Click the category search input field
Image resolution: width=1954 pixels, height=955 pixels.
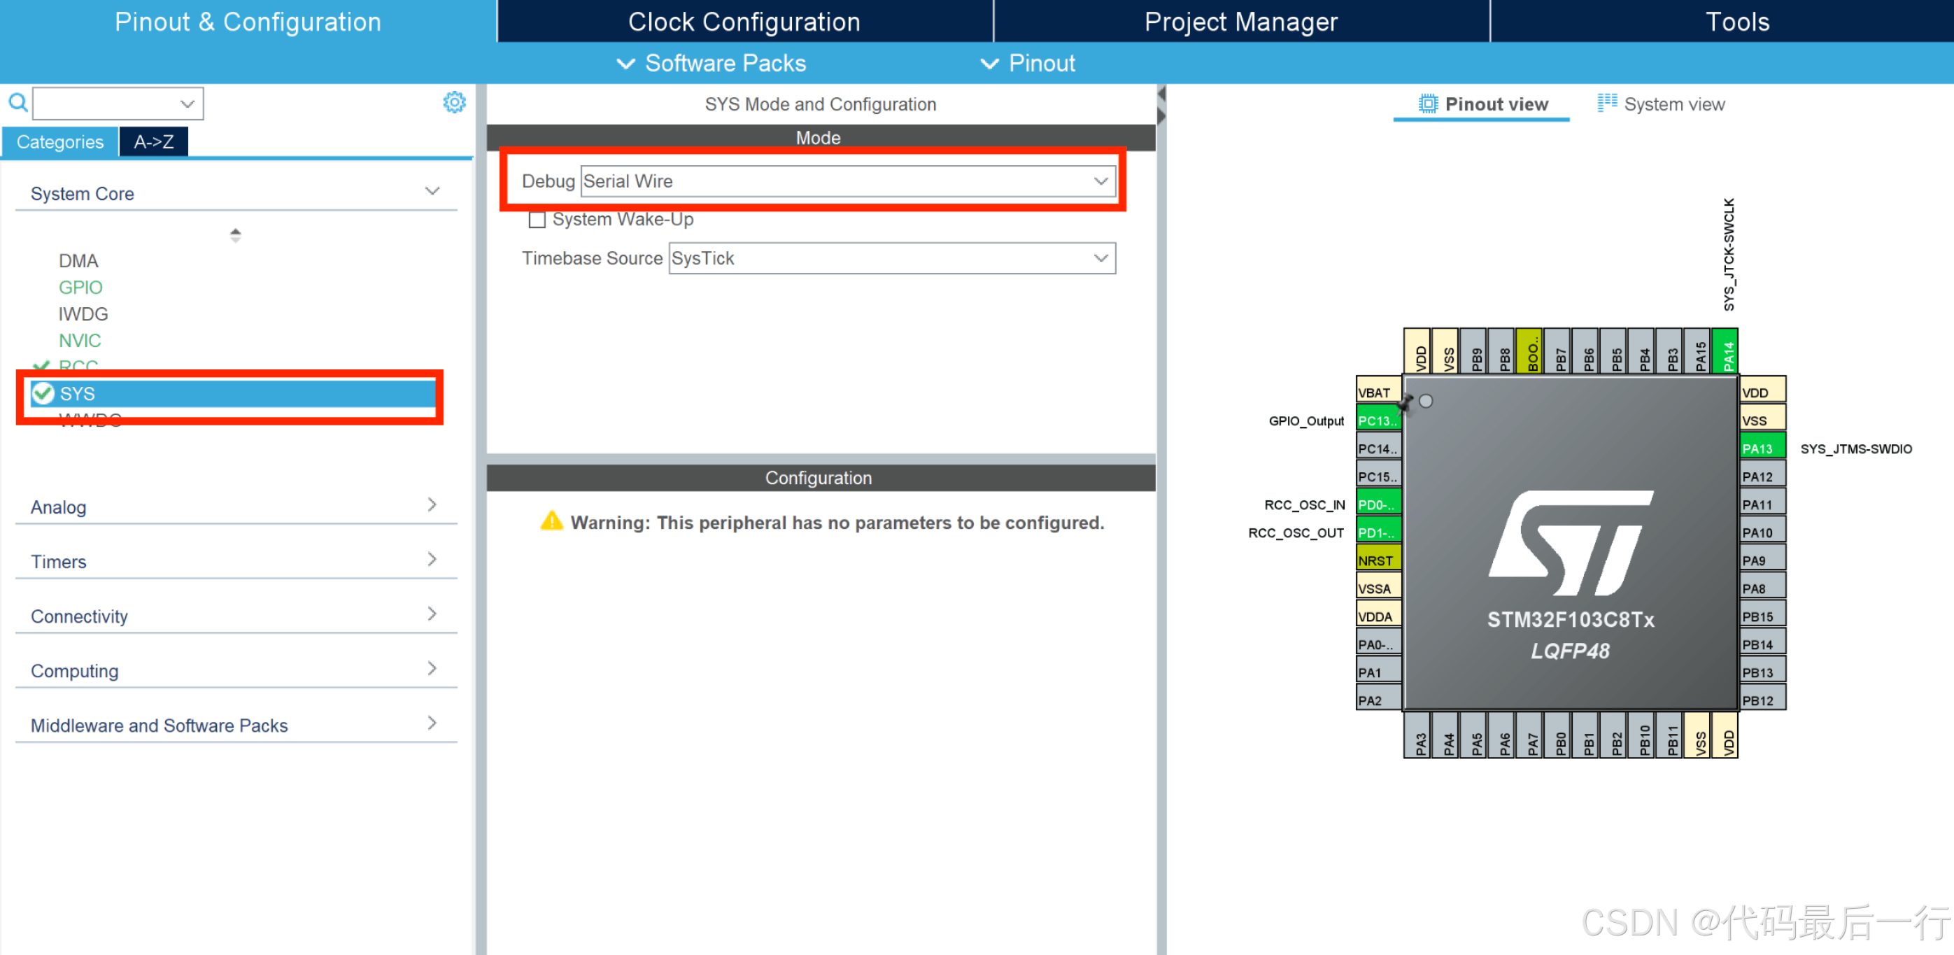pyautogui.click(x=106, y=103)
